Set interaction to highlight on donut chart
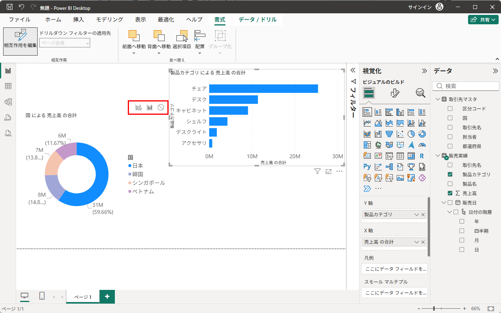This screenshot has height=313, width=501. coord(149,107)
